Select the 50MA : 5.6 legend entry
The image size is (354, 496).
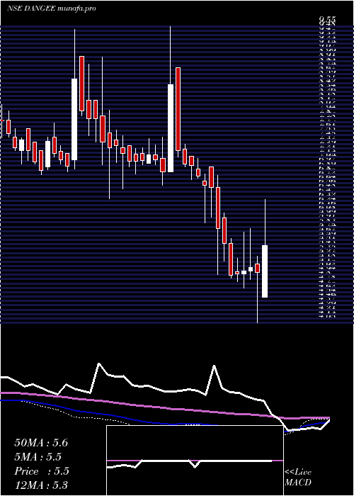point(41,443)
